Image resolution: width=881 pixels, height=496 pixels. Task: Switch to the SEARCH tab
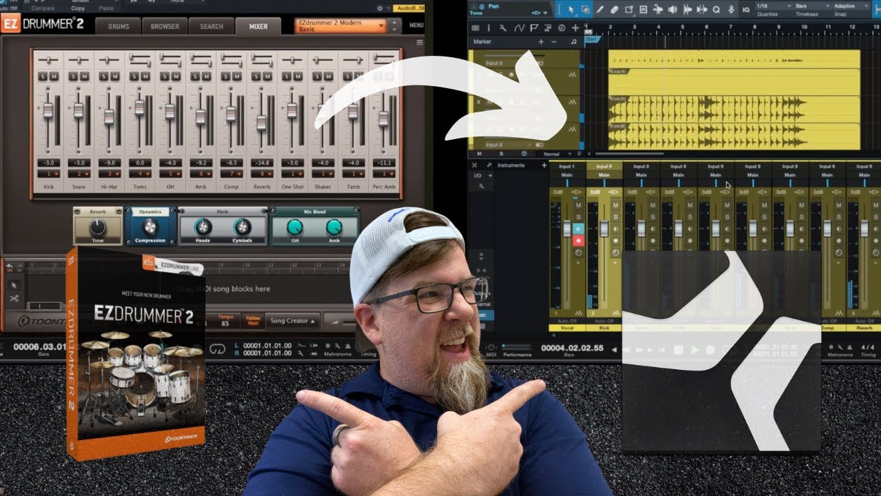[211, 26]
